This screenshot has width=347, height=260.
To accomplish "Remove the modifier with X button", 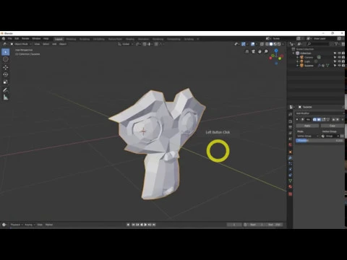I will pyautogui.click(x=343, y=119).
